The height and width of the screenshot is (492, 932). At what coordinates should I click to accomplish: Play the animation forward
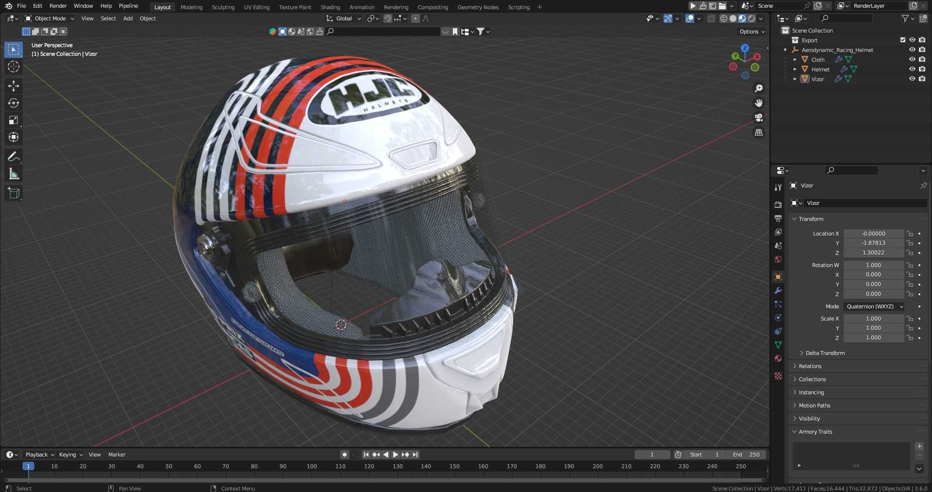395,455
